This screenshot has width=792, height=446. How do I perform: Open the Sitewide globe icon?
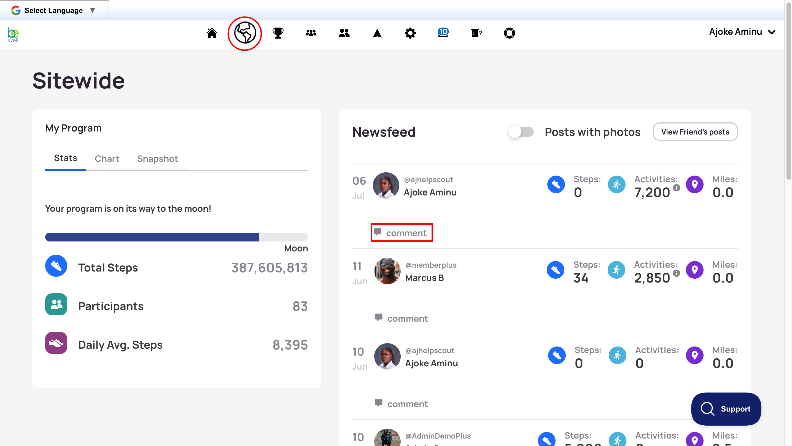point(245,33)
